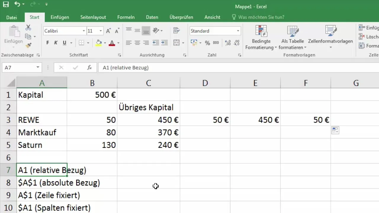Open the Schriftart dialog launcher
Image resolution: width=379 pixels, height=213 pixels.
[x=119, y=55]
